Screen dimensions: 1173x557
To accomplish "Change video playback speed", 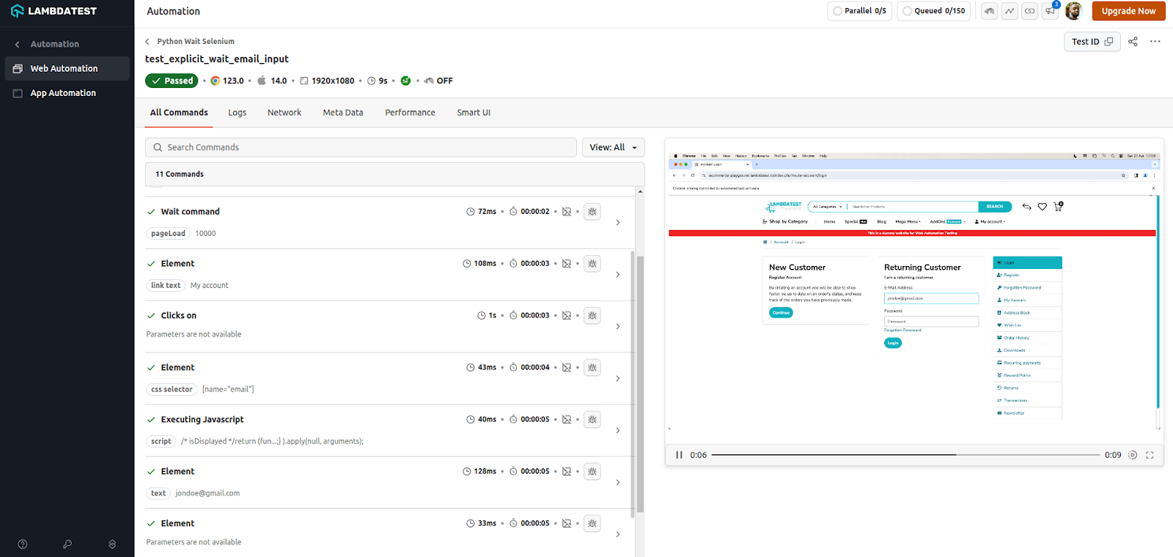I will 1133,455.
